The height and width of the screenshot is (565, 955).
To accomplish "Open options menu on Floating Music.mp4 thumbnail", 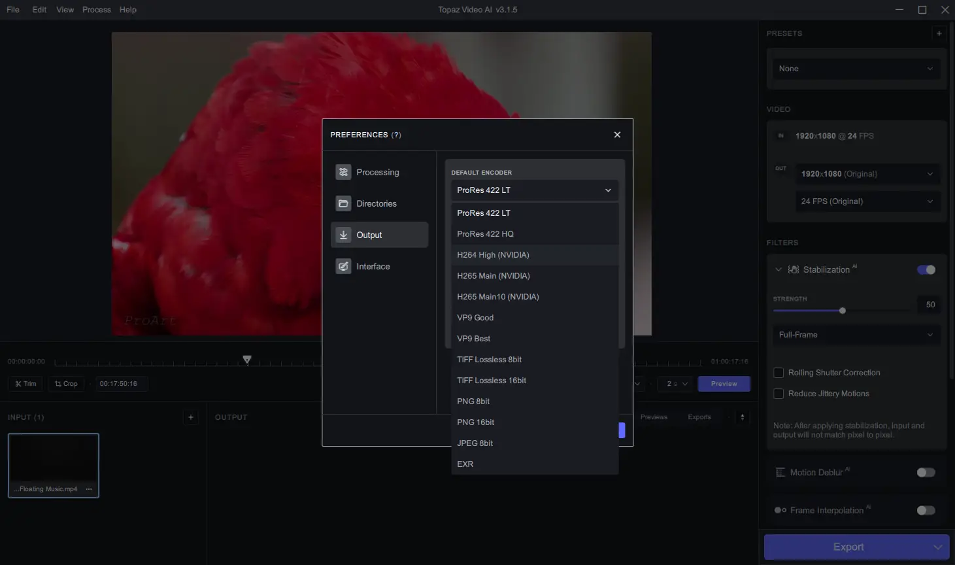I will 89,489.
